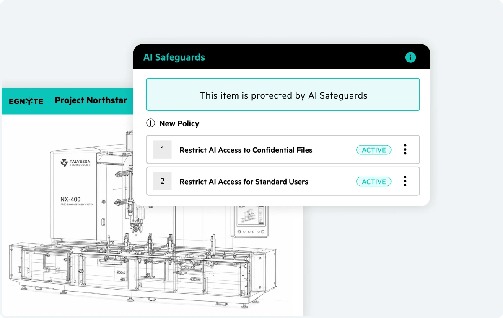This screenshot has width=503, height=318.
Task: Click the AI Safeguards panel title
Action: [174, 57]
